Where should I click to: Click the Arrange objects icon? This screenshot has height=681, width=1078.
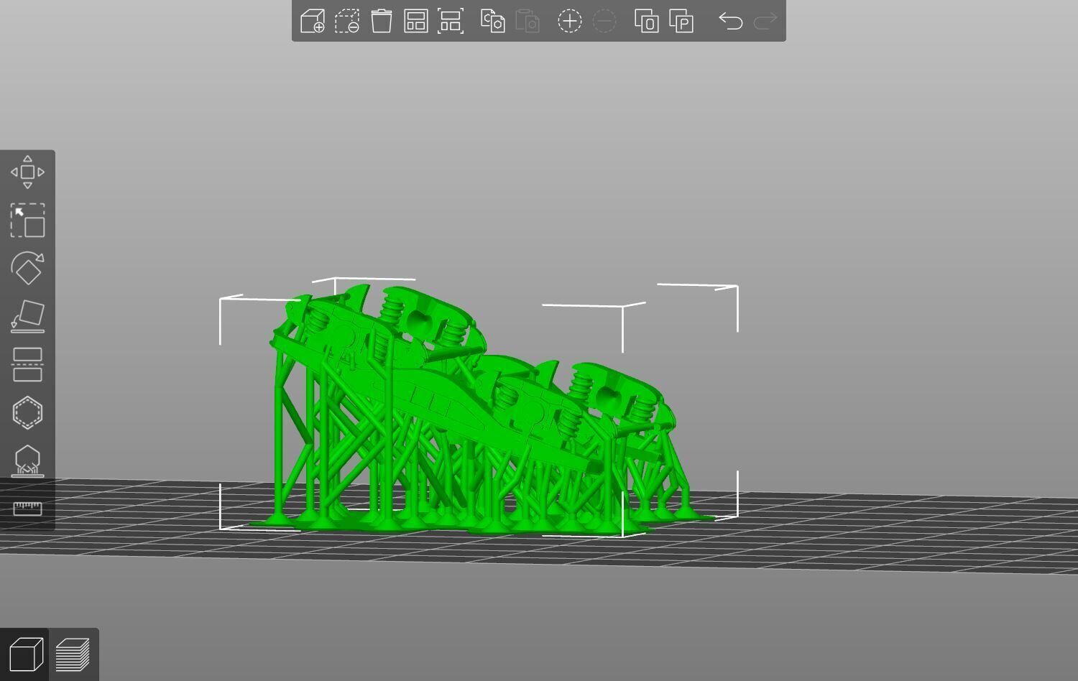416,21
